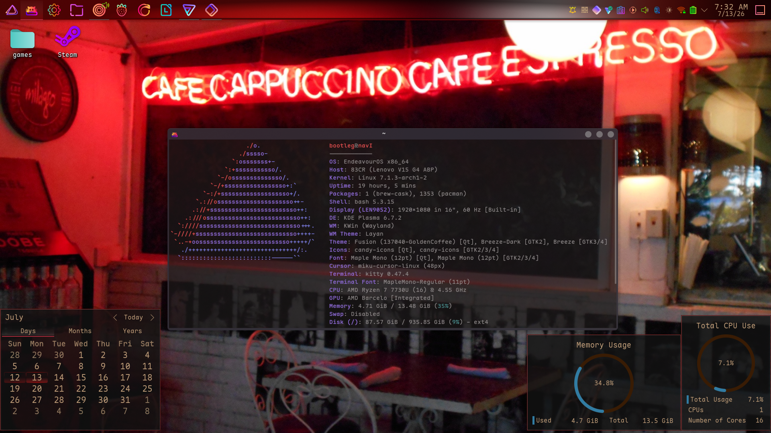Click the 'Terminal: kitty 0.47.4' line
Viewport: 771px width, 433px height.
[x=369, y=274]
